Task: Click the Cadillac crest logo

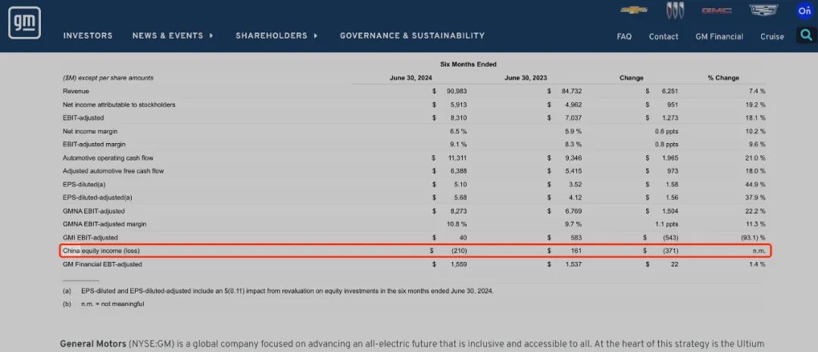Action: click(763, 10)
